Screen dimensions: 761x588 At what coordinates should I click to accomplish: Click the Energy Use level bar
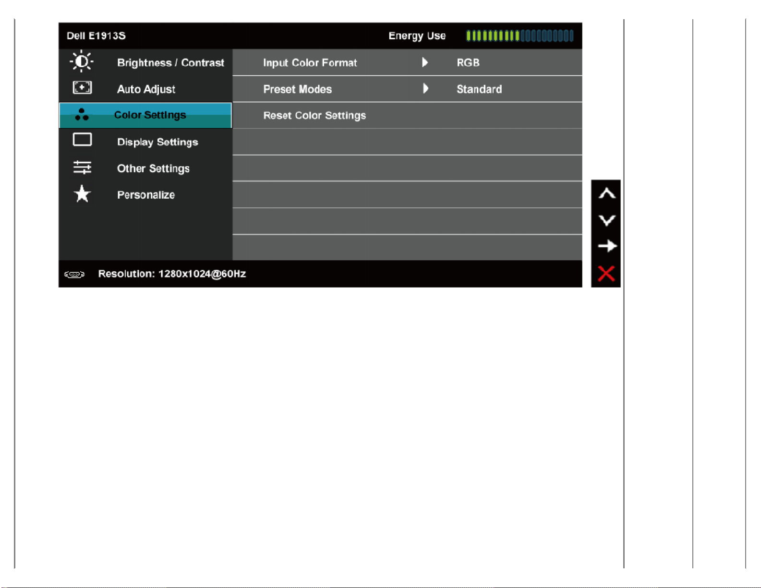519,36
